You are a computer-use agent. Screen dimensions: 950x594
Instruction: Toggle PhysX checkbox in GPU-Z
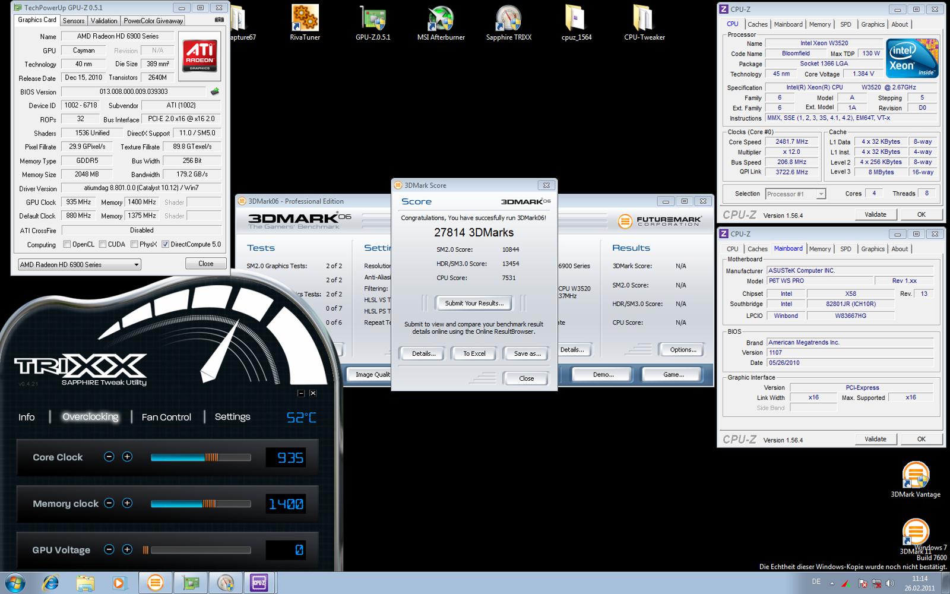[x=134, y=244]
